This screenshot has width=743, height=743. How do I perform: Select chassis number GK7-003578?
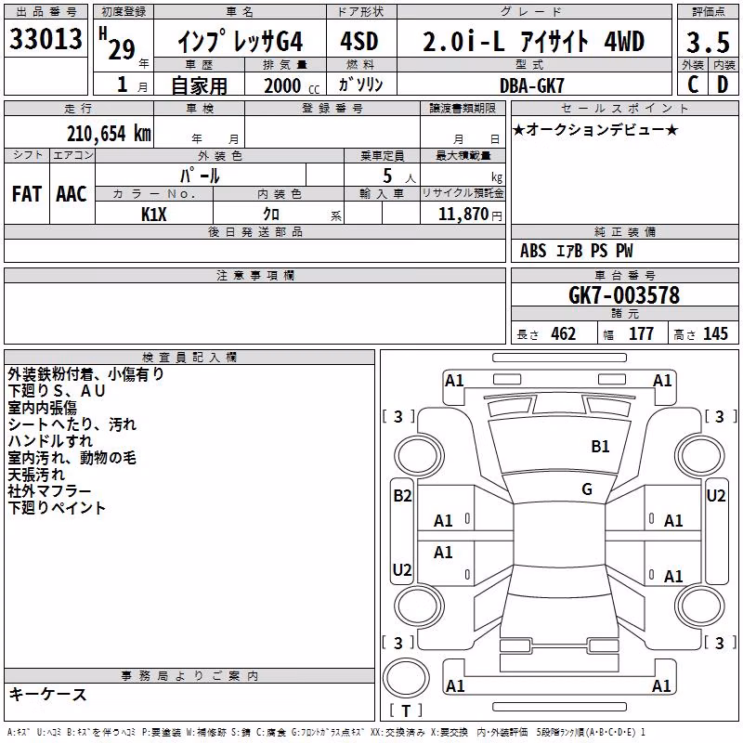[x=624, y=295]
